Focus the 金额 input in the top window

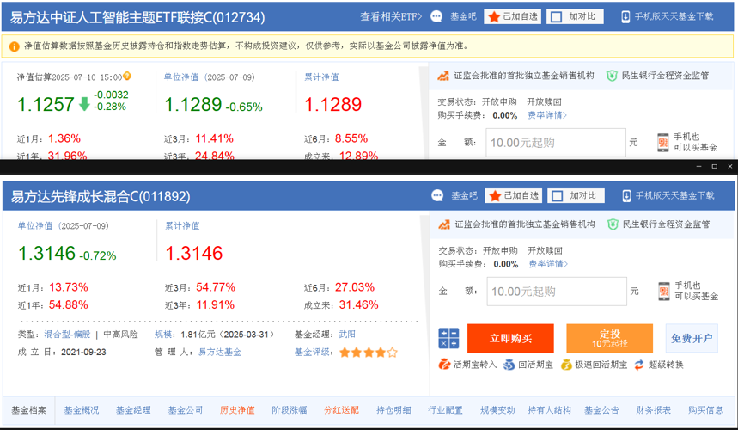[556, 142]
